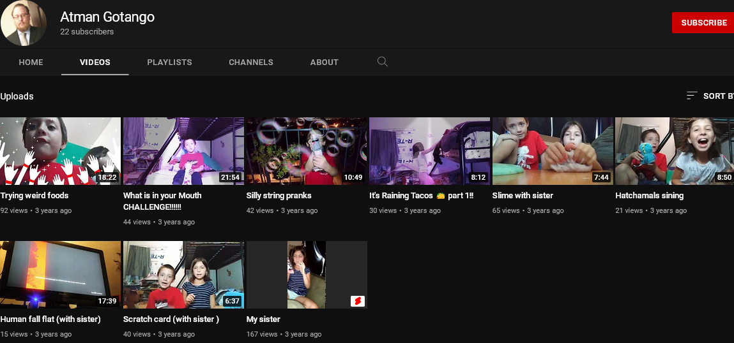Open the Trying weird foods thumbnail

pyautogui.click(x=61, y=151)
